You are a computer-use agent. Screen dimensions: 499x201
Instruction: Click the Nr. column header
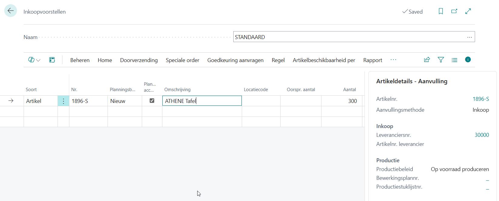[74, 90]
